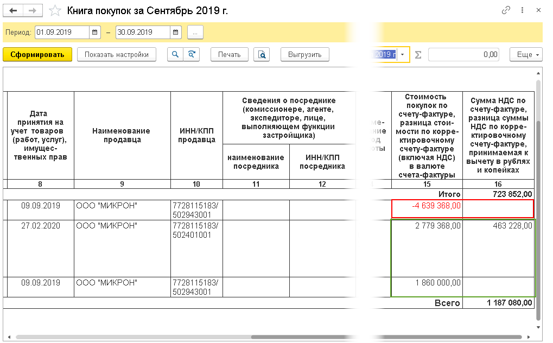Click the back navigation arrow
Image resolution: width=553 pixels, height=343 pixels.
[x=14, y=11]
